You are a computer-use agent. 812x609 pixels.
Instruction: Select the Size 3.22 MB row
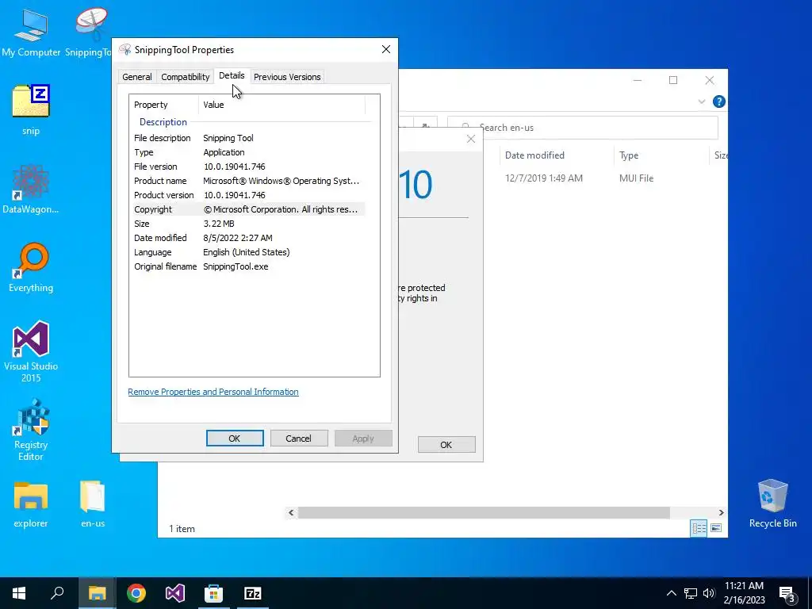click(248, 223)
